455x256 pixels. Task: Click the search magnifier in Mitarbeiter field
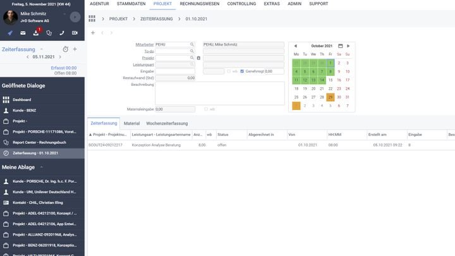click(191, 44)
